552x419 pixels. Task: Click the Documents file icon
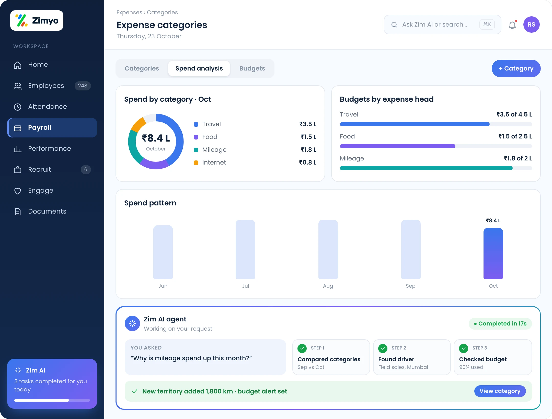pyautogui.click(x=18, y=212)
